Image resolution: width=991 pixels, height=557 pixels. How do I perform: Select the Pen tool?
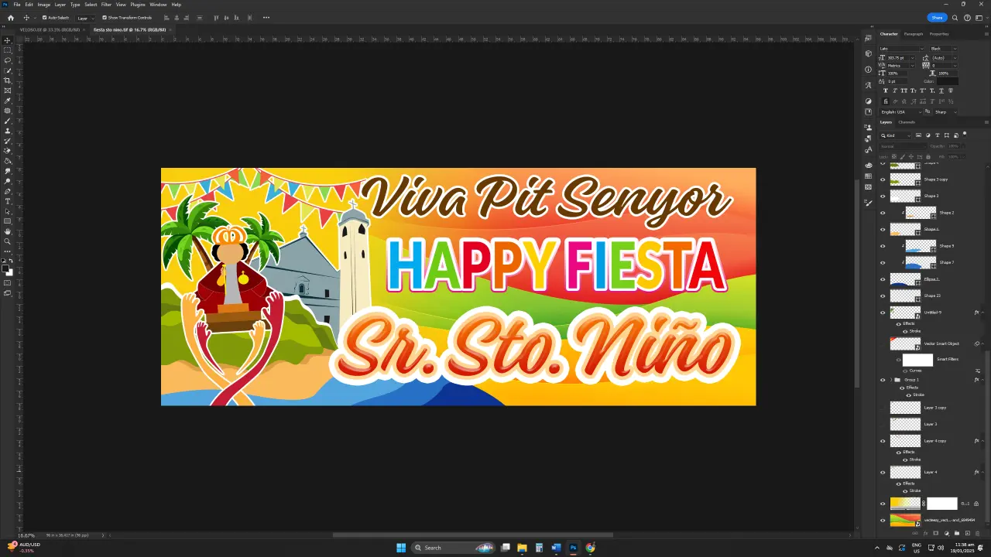pyautogui.click(x=8, y=191)
